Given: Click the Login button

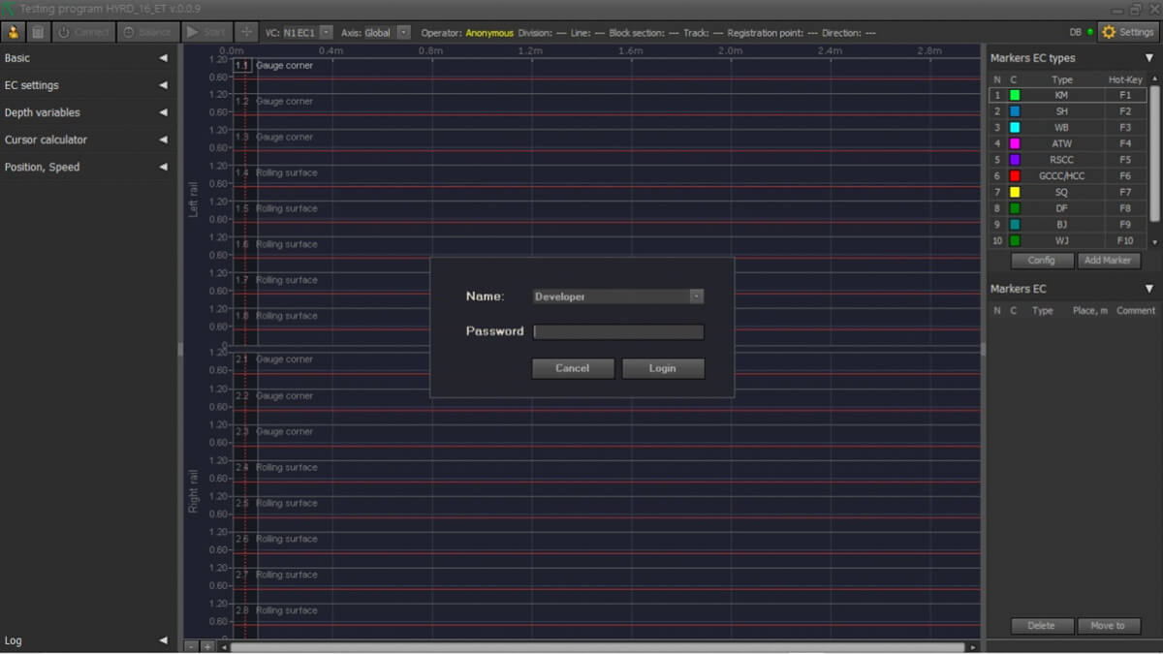Looking at the screenshot, I should click(663, 368).
